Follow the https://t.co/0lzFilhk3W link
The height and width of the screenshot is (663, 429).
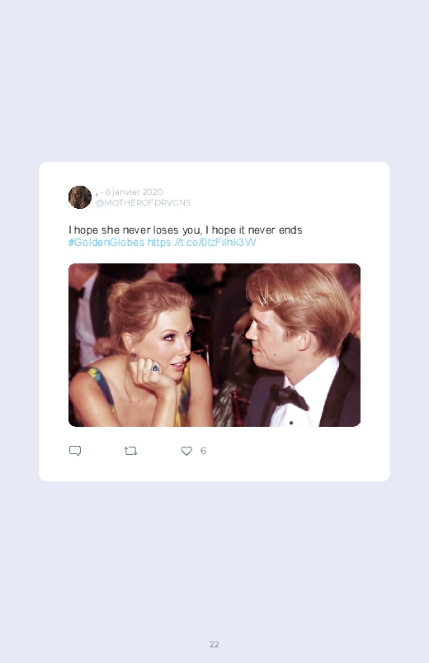click(201, 242)
